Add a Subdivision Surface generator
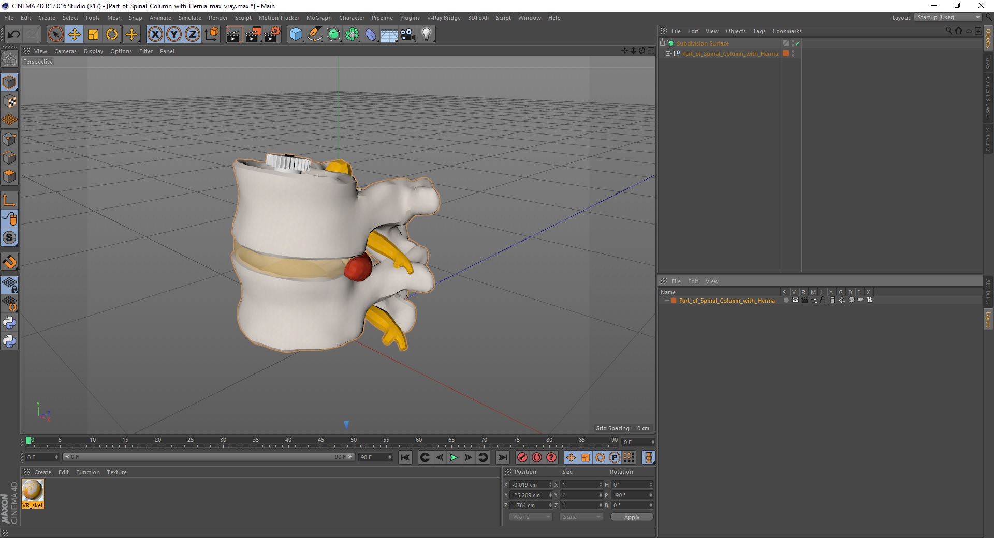Image resolution: width=994 pixels, height=538 pixels. point(333,35)
